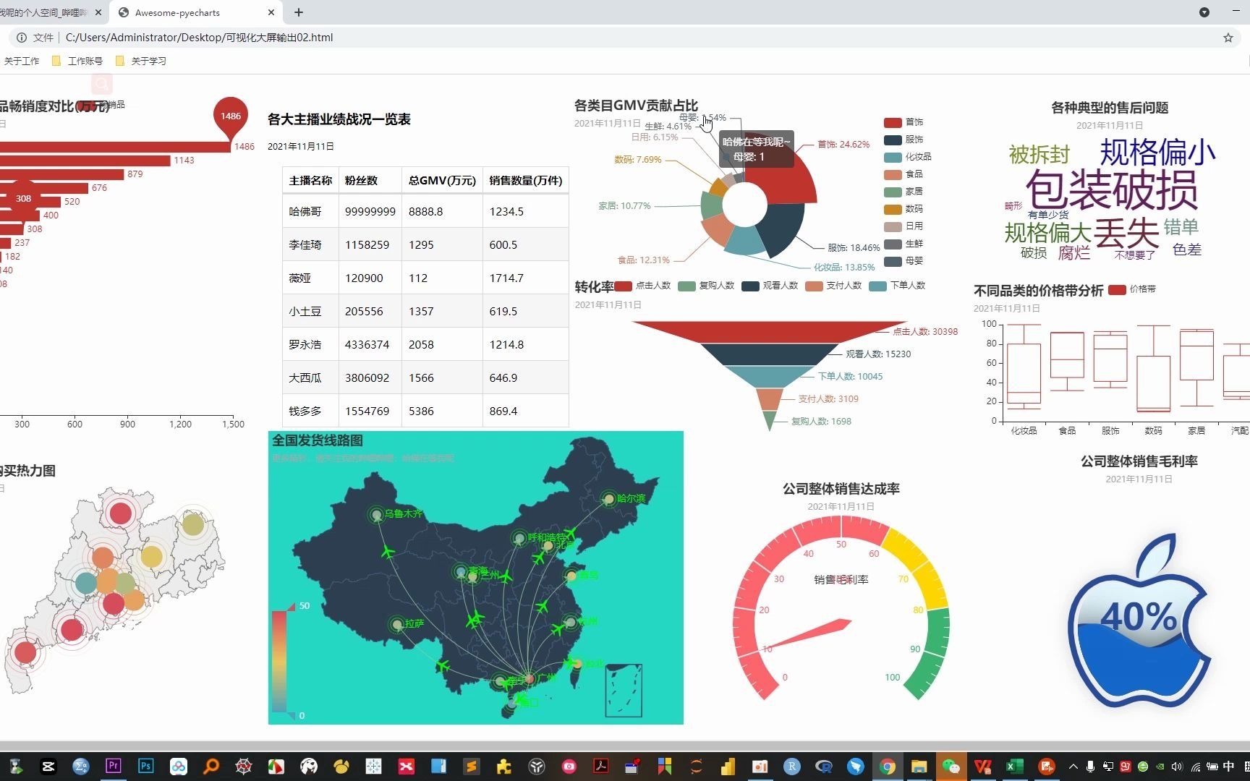Viewport: 1250px width, 781px height.
Task: Open CapCut from the taskbar
Action: point(48,767)
